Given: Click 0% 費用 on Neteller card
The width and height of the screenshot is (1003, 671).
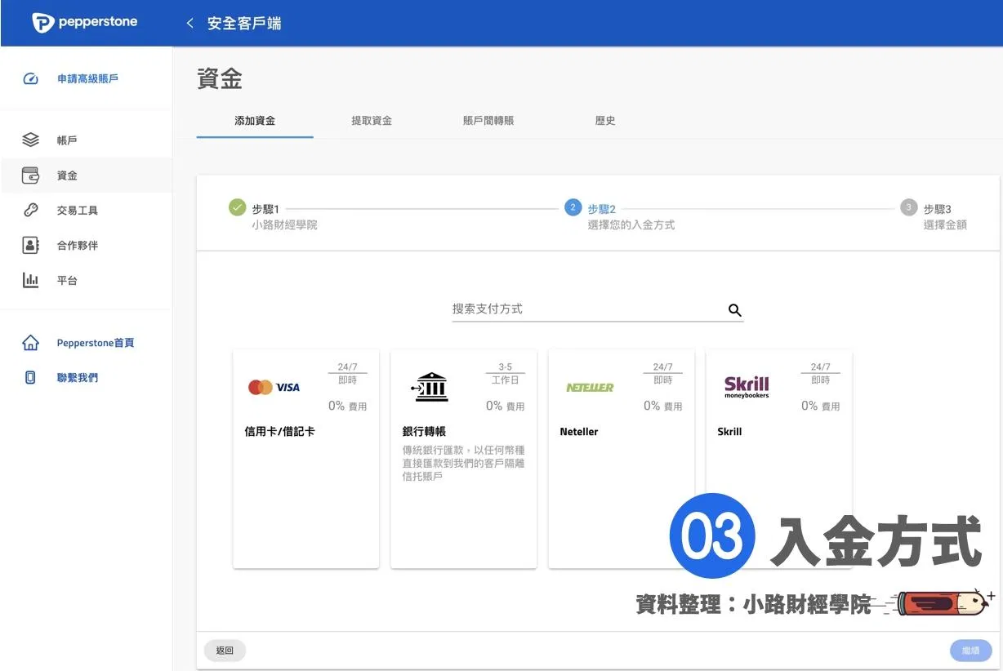Looking at the screenshot, I should [x=662, y=406].
